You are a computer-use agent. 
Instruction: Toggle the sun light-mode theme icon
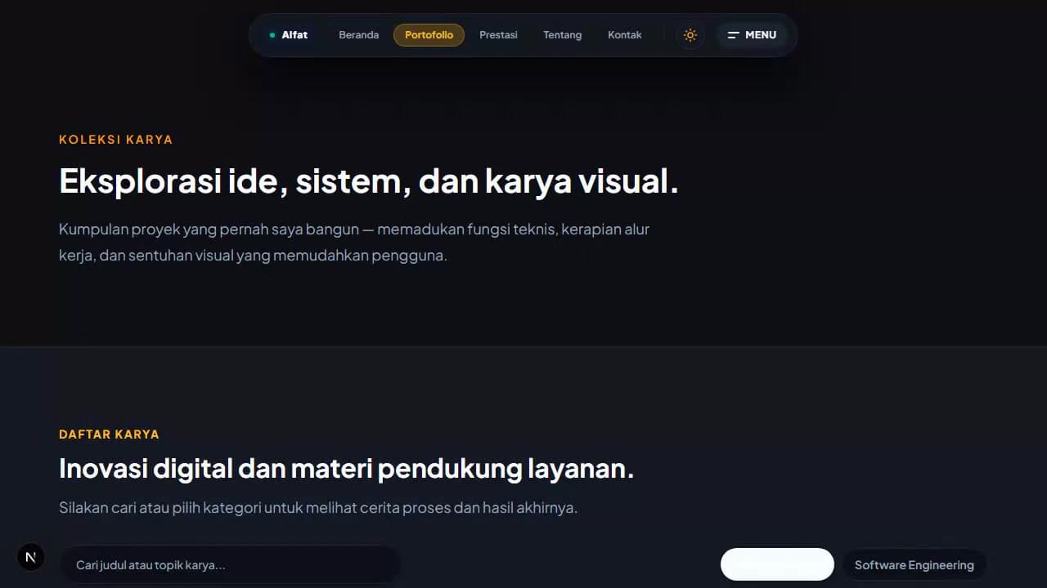[x=690, y=35]
